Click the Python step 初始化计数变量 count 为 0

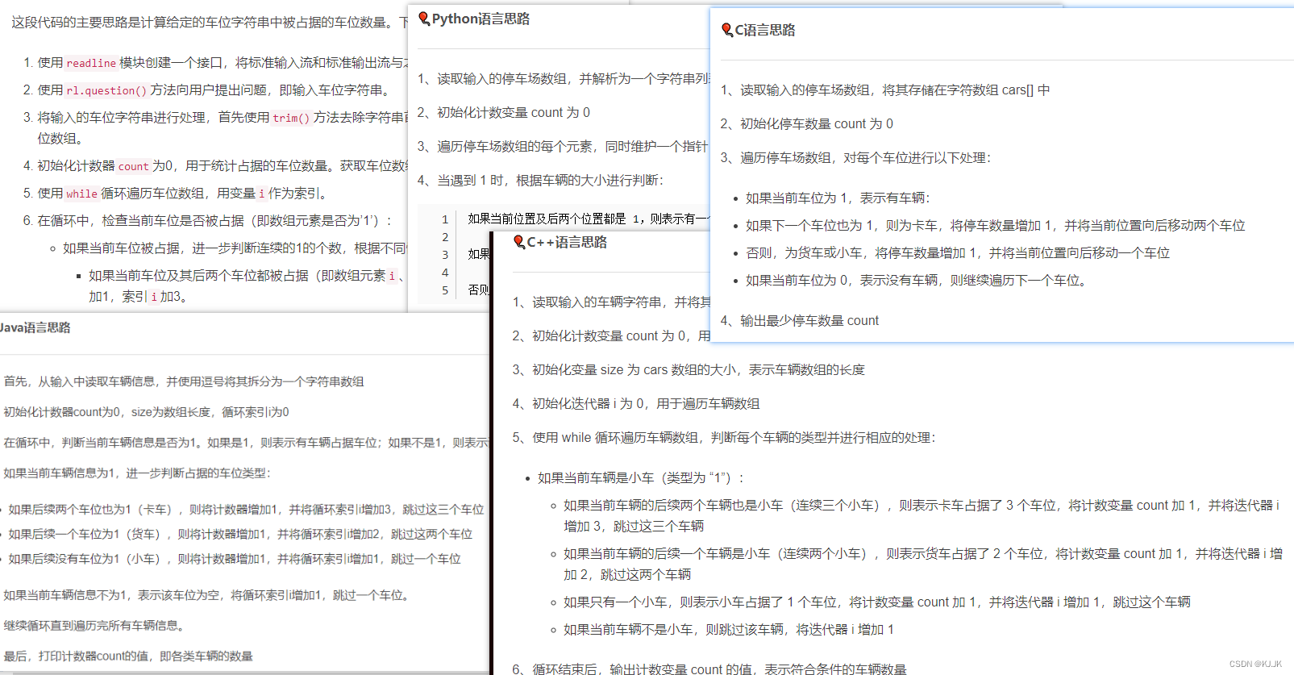(504, 112)
